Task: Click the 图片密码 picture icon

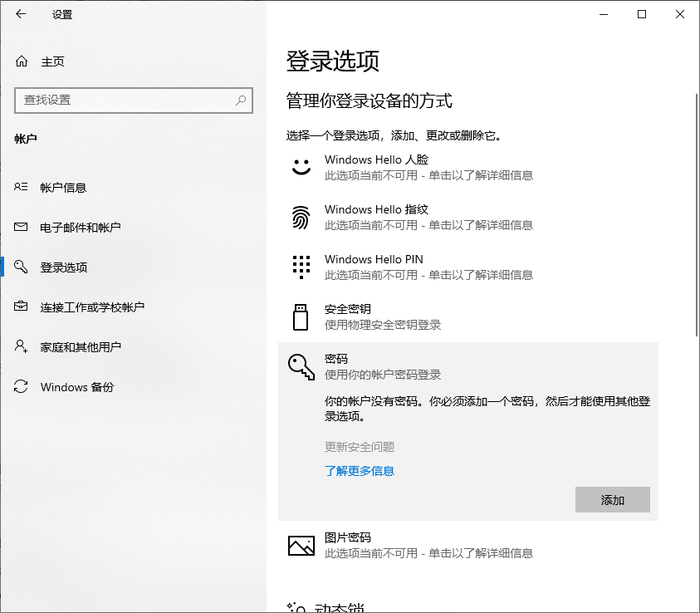Action: (300, 544)
